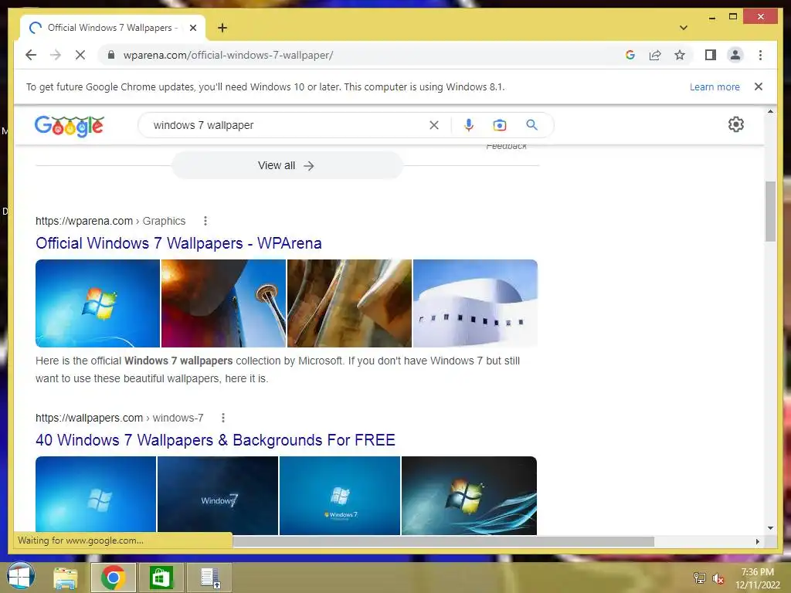
Task: Dismiss the Chrome update notification bar
Action: pos(758,86)
